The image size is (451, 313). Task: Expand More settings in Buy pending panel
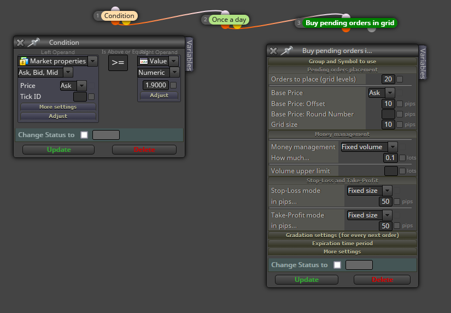click(342, 252)
